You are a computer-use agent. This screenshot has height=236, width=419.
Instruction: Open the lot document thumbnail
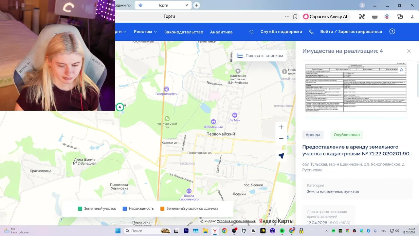coord(356,88)
